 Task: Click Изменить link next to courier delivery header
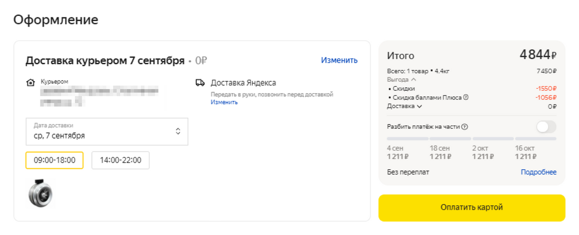pos(339,60)
